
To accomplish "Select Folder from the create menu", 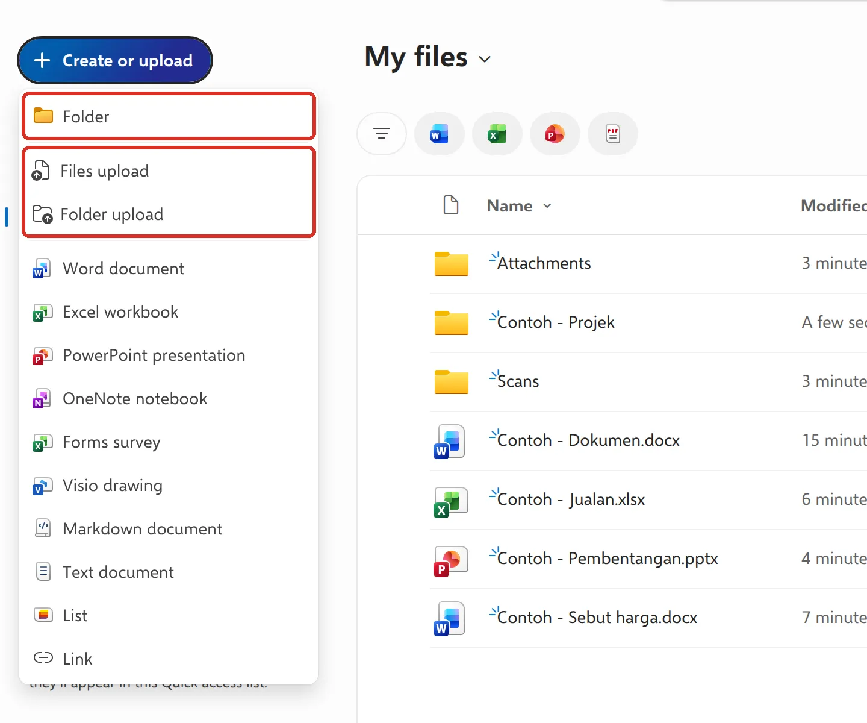I will [169, 116].
